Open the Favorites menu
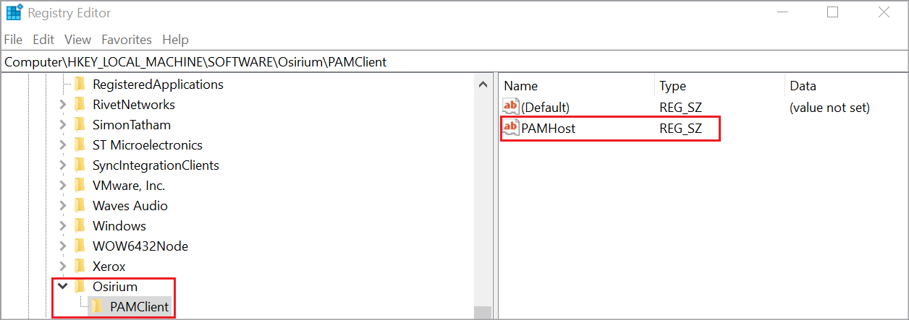Image resolution: width=909 pixels, height=320 pixels. pos(127,40)
